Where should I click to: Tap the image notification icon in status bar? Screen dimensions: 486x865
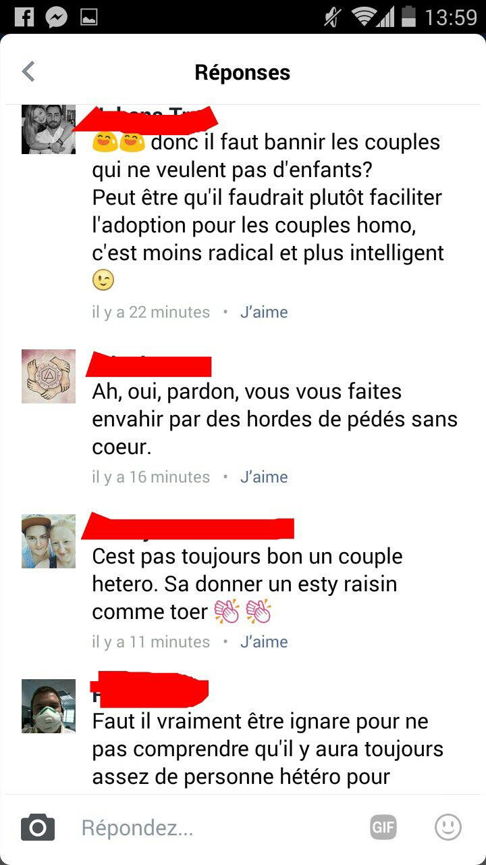[89, 18]
